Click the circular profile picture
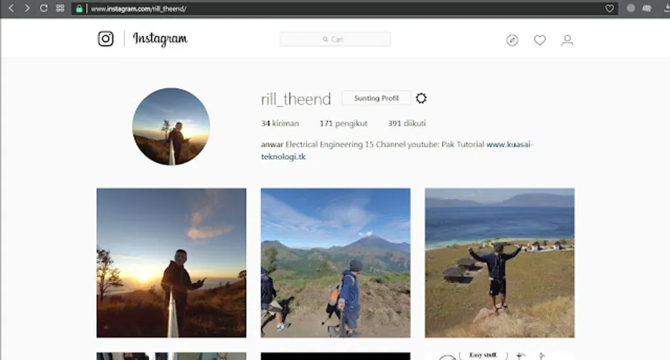Screen dimensions: 670x360 tap(171, 127)
